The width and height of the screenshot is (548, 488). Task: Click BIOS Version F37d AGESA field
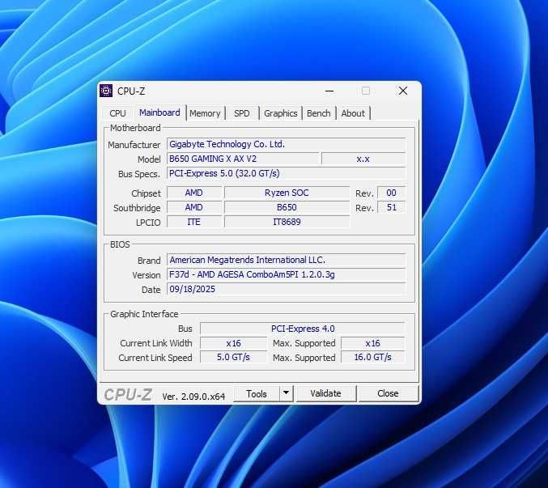tap(286, 274)
